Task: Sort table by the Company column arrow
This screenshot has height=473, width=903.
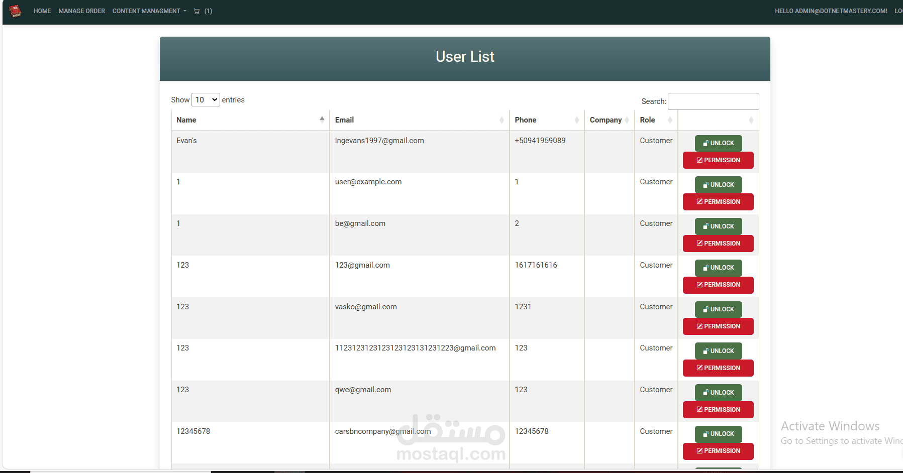Action: point(627,120)
